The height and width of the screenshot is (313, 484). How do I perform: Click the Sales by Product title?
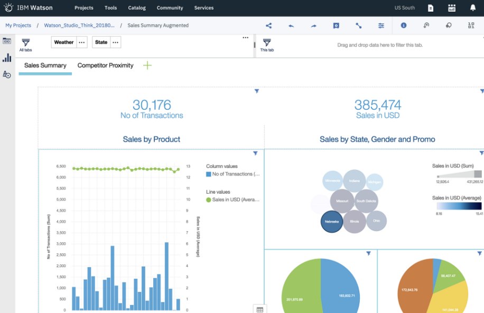click(151, 139)
